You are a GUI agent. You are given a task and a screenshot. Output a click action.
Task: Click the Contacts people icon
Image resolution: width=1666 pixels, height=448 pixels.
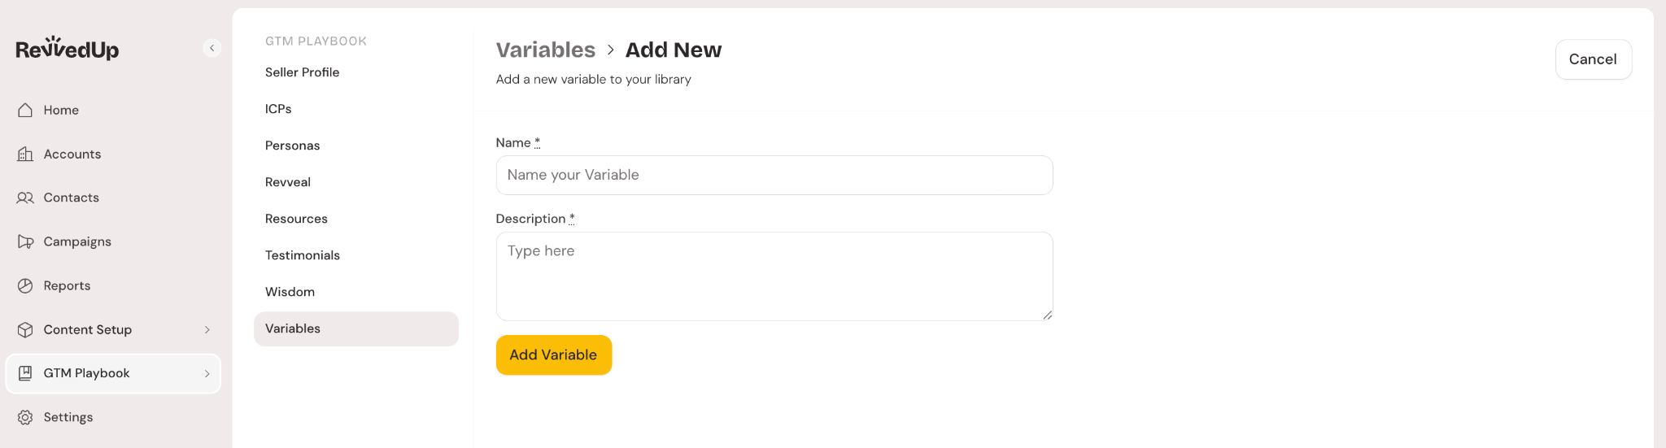tap(25, 198)
